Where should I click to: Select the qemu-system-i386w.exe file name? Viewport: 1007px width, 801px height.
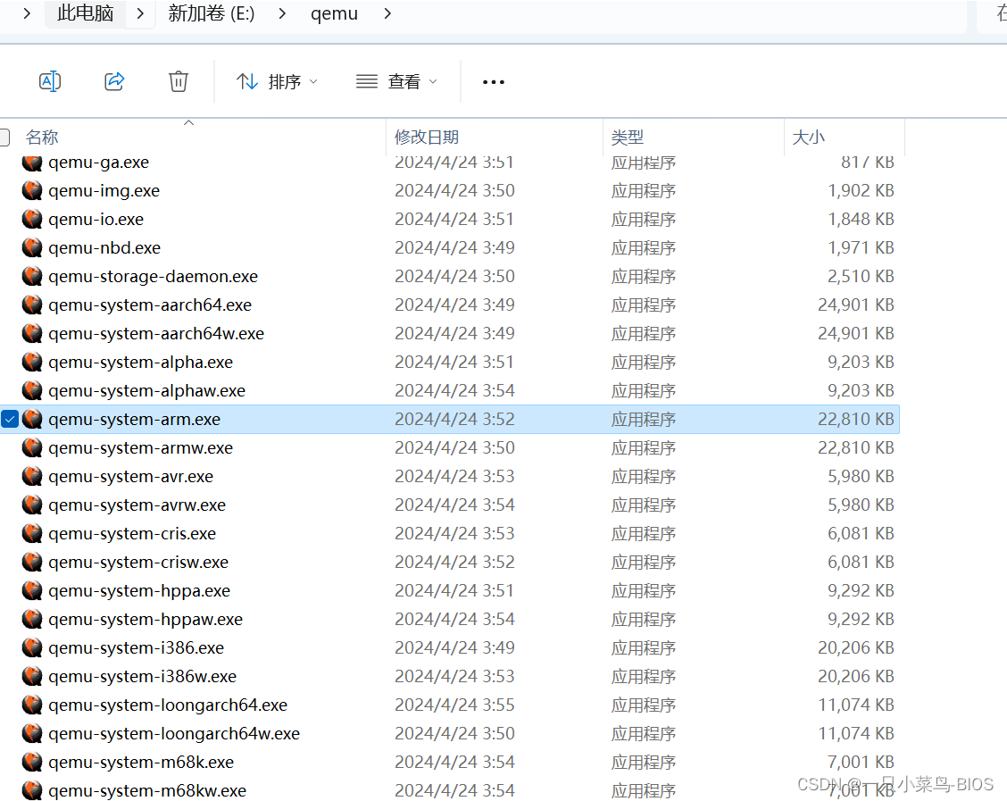[143, 676]
